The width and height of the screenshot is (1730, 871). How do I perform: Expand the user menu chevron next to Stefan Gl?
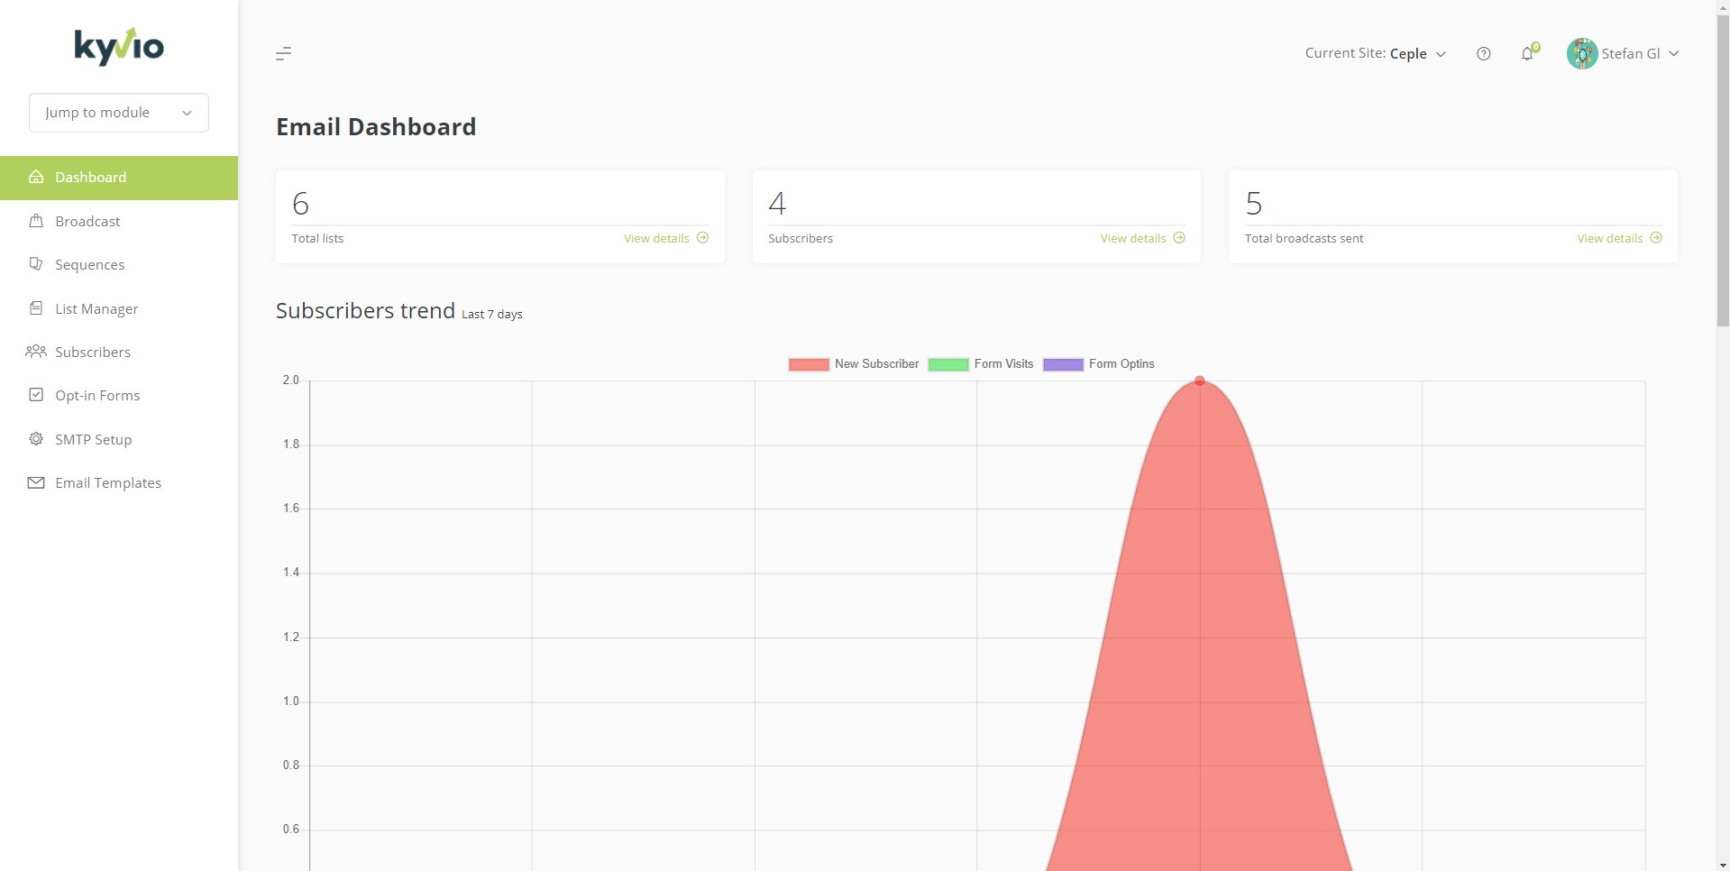pos(1674,54)
